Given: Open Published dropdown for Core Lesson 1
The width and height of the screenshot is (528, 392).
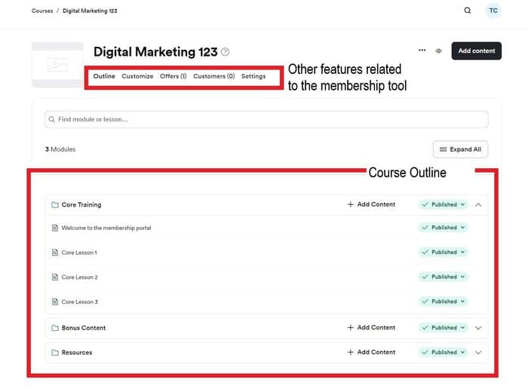Looking at the screenshot, I should click(443, 252).
